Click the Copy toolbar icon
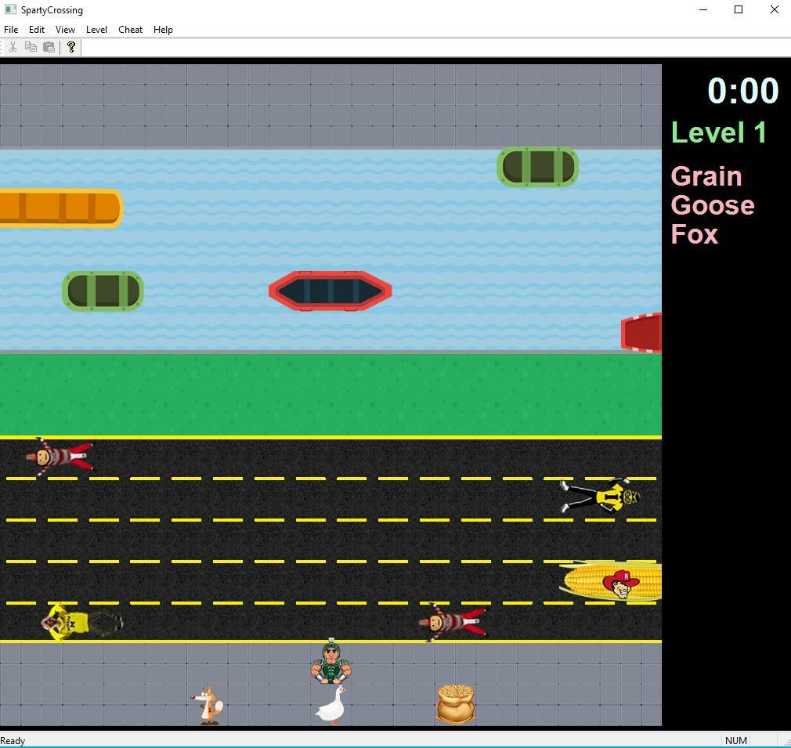791x748 pixels. pyautogui.click(x=31, y=48)
